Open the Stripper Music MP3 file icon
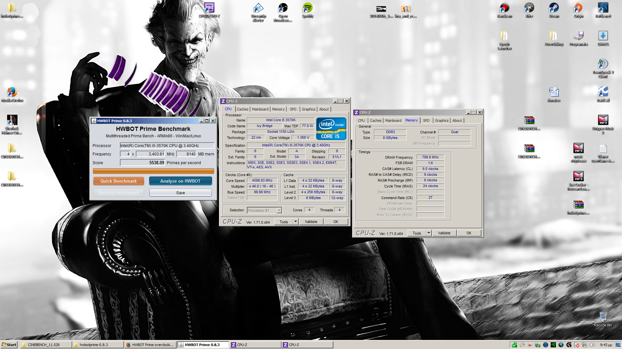The width and height of the screenshot is (622, 349). tap(603, 124)
